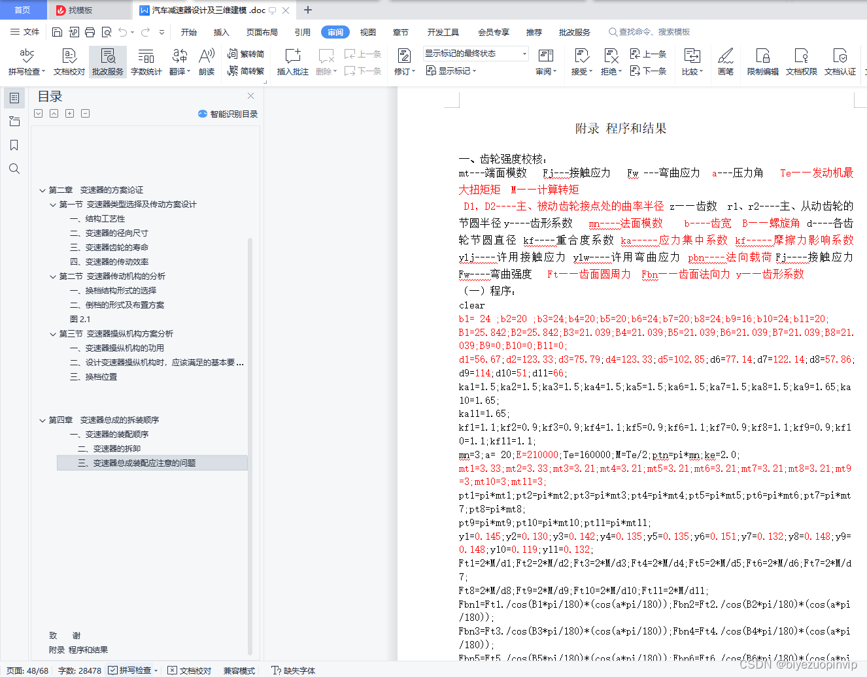
Task: Collapse 第三节 变速器操纵机构方案分析
Action: coord(53,334)
